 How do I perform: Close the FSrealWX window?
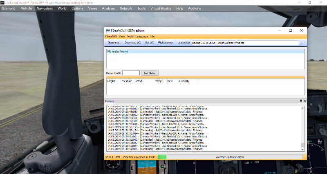point(301,30)
